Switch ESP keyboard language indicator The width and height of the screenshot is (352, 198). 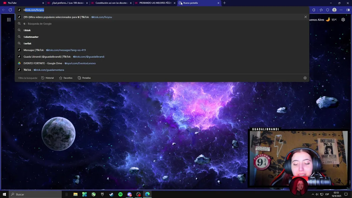tap(327, 194)
